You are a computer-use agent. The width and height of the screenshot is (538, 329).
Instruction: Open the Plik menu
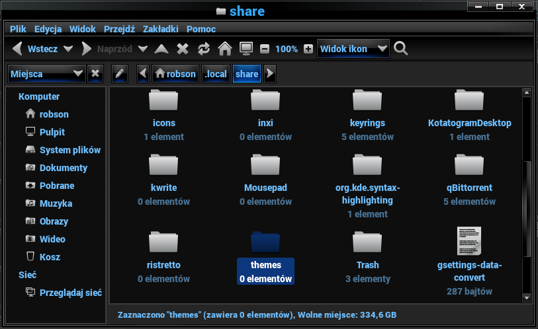(18, 29)
